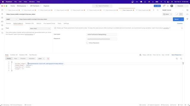Click the Send button
The image size is (190, 106).
(x=177, y=19)
